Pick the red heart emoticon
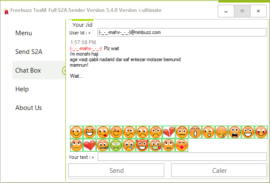Image resolution: width=270 pixels, height=183 pixels. click(x=90, y=145)
